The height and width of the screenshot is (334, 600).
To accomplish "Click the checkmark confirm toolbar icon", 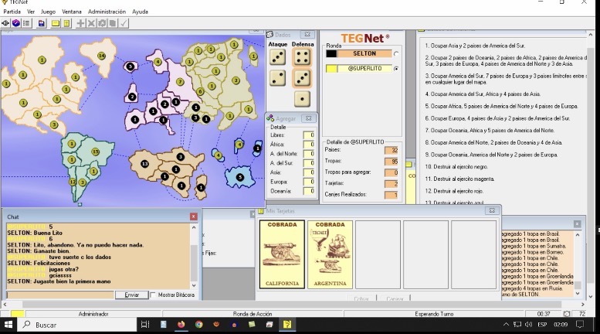I will click(x=124, y=23).
